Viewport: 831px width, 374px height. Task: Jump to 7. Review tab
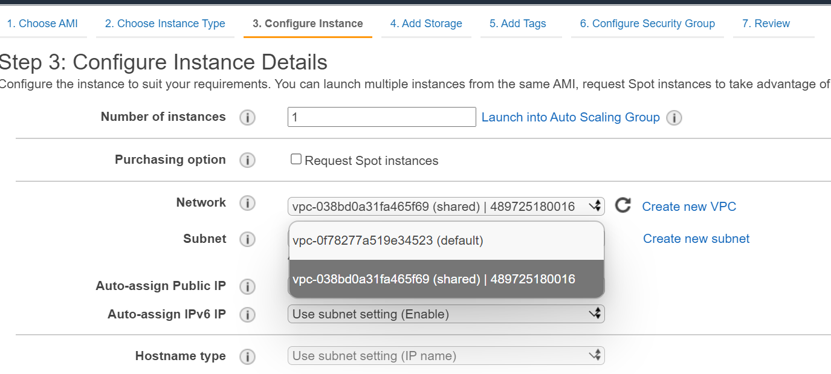pos(766,24)
